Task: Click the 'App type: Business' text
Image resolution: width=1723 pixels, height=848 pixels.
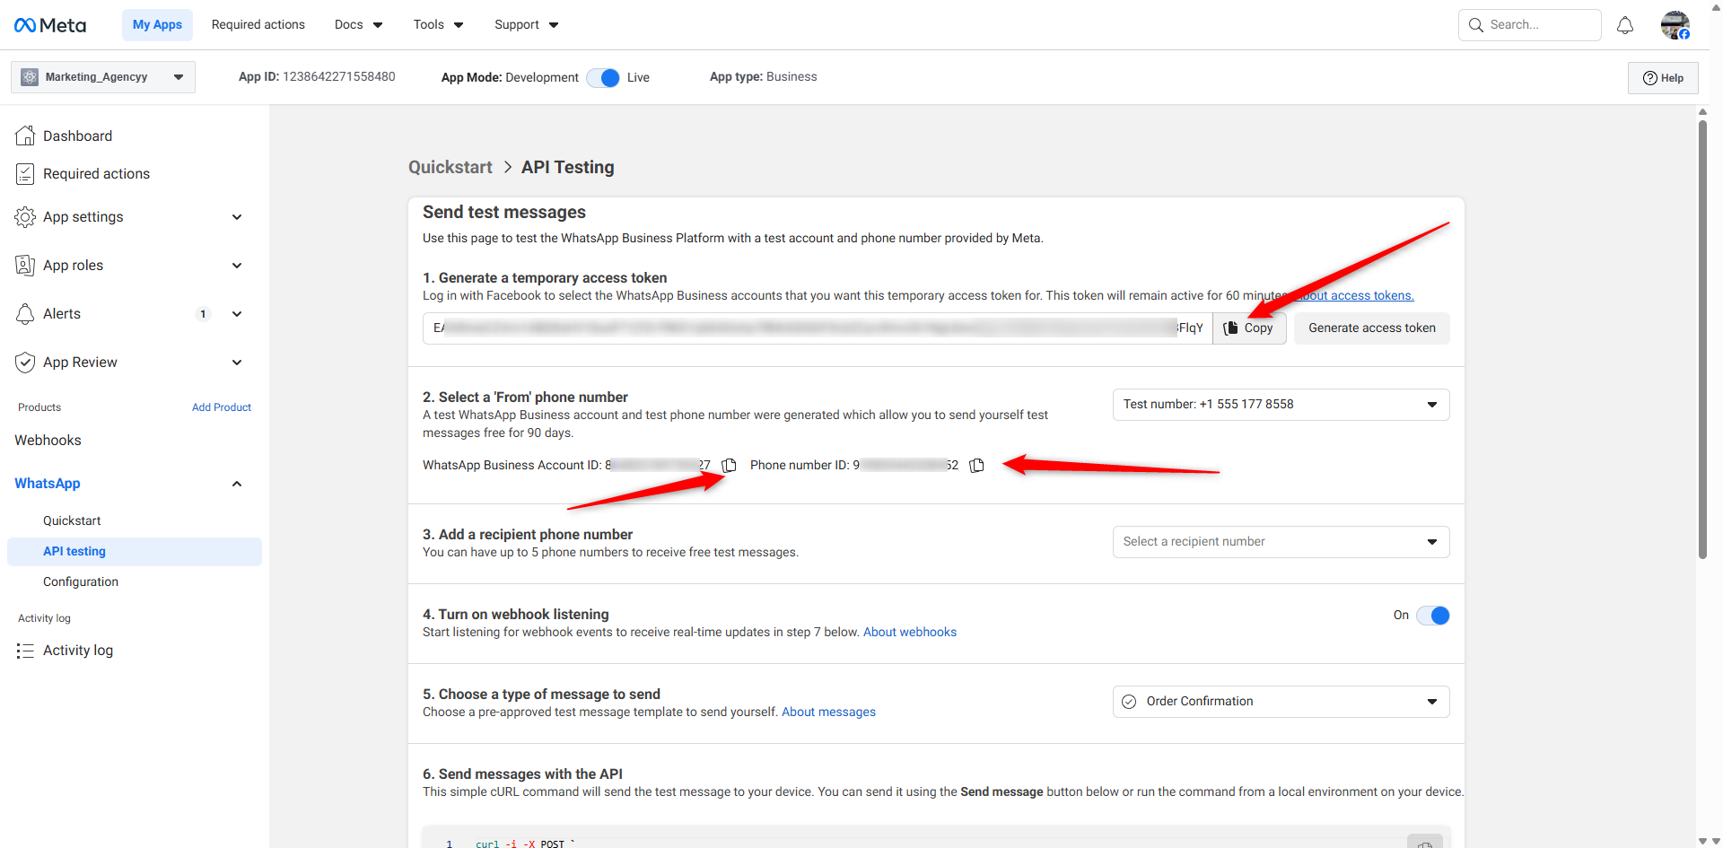Action: pos(764,77)
